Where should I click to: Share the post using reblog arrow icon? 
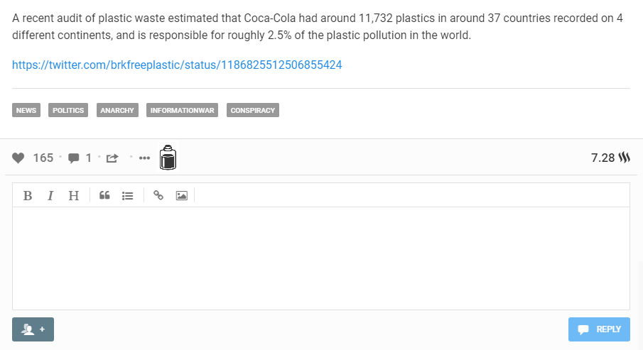point(112,158)
